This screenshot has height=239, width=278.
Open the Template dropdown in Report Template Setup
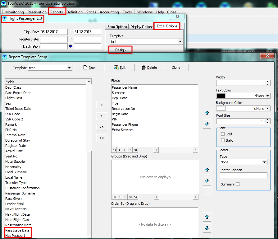click(x=70, y=68)
